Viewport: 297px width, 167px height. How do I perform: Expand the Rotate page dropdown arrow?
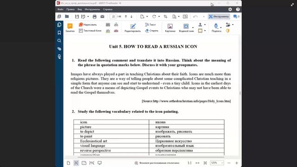coord(159,17)
